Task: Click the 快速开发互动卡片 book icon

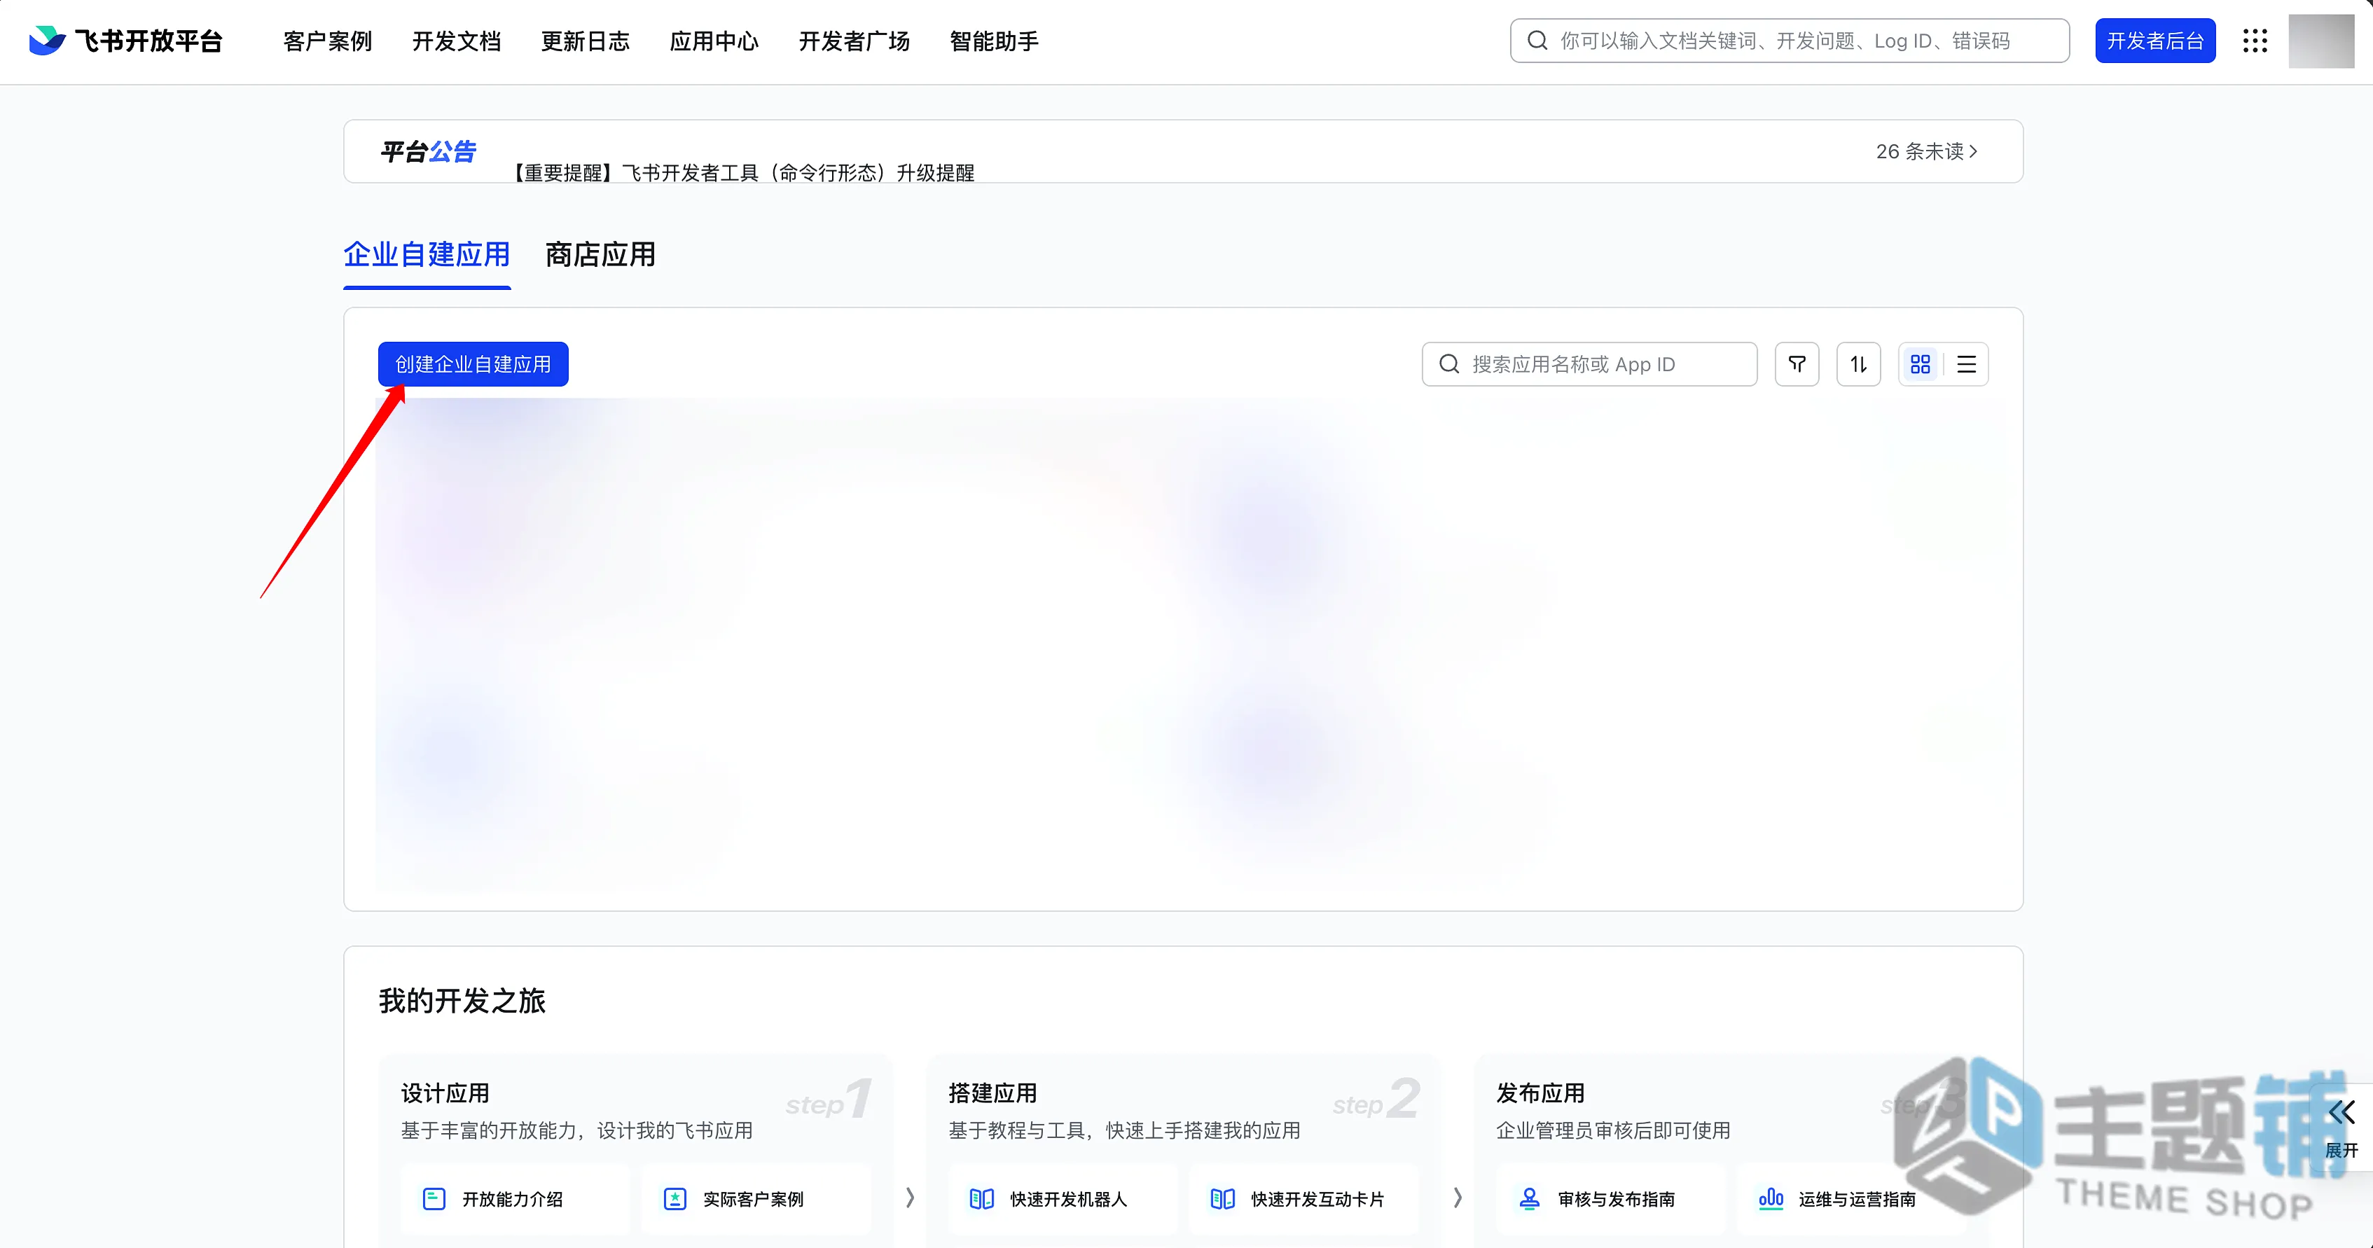Action: (x=1222, y=1198)
